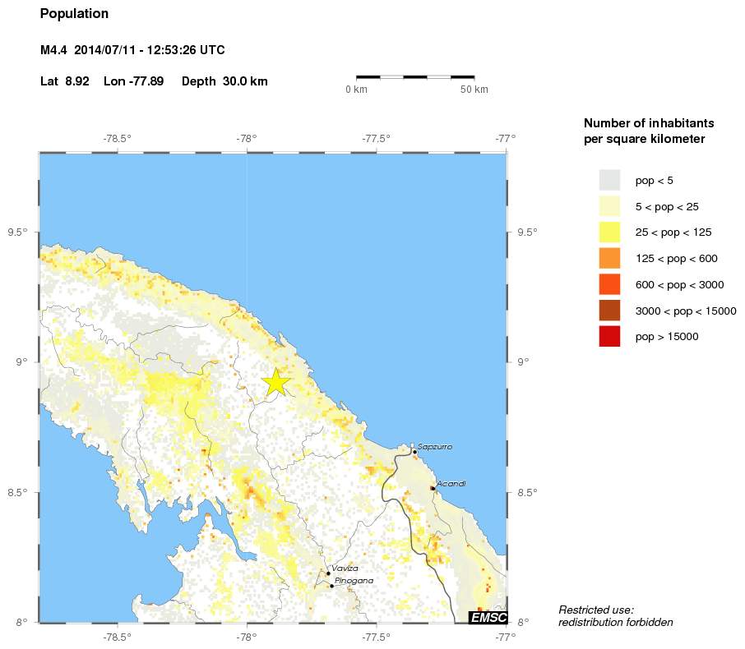Click the red 'pop > 15000' legend swatch

tap(609, 337)
